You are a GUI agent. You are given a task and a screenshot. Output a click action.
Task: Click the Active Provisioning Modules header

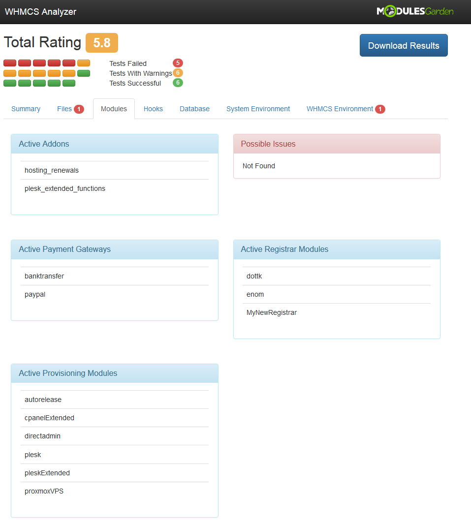(115, 373)
